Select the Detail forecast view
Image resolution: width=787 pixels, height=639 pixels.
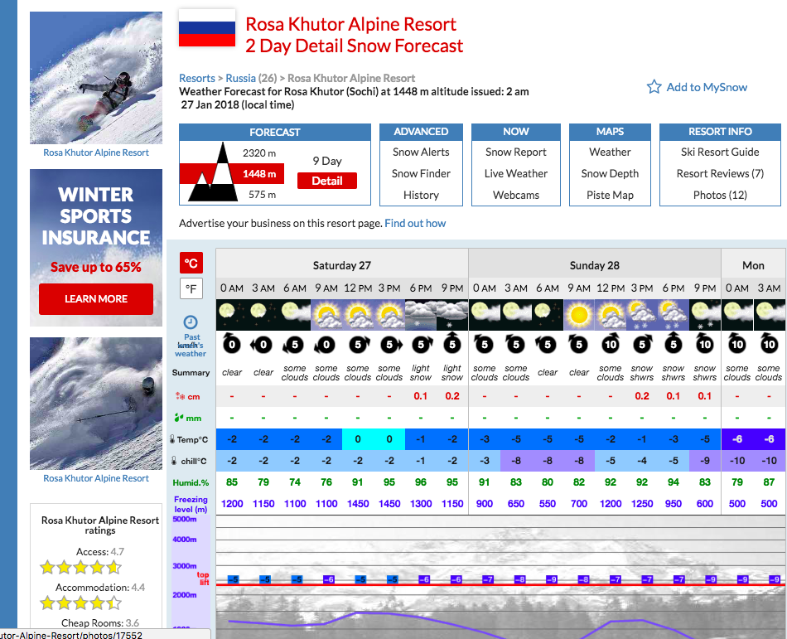tap(327, 181)
